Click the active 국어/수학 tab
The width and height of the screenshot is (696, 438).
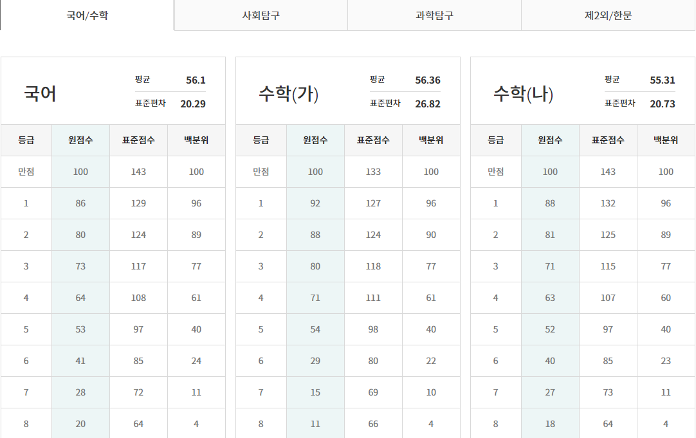87,15
